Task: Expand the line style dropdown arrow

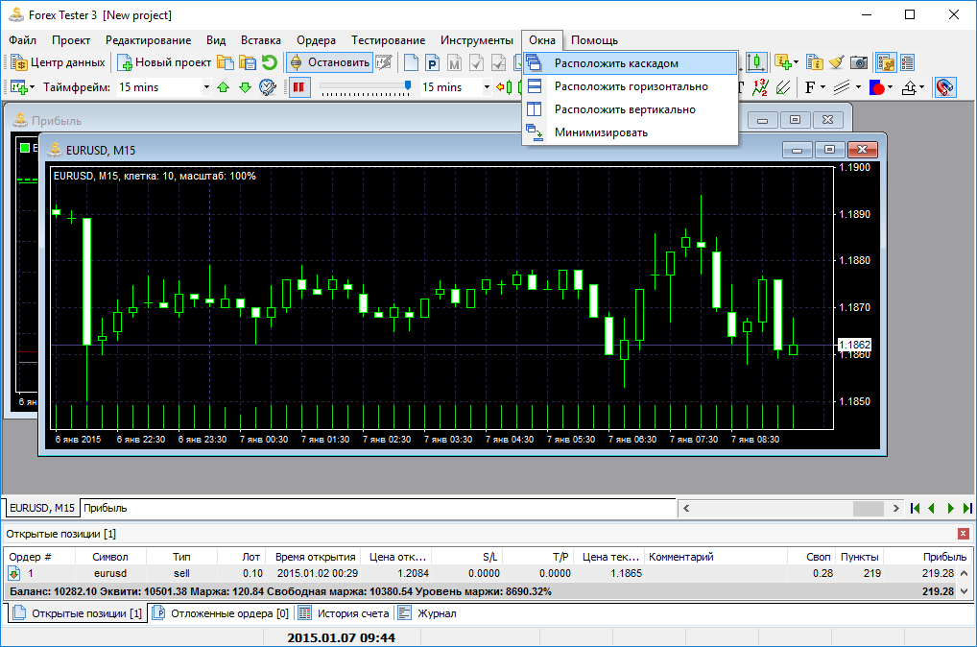Action: (857, 87)
